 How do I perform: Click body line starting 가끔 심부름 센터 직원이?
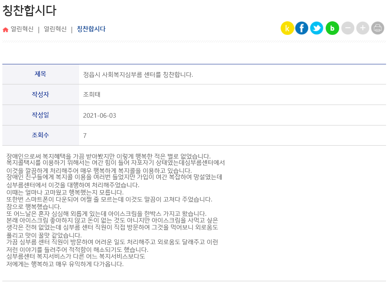(x=112, y=242)
